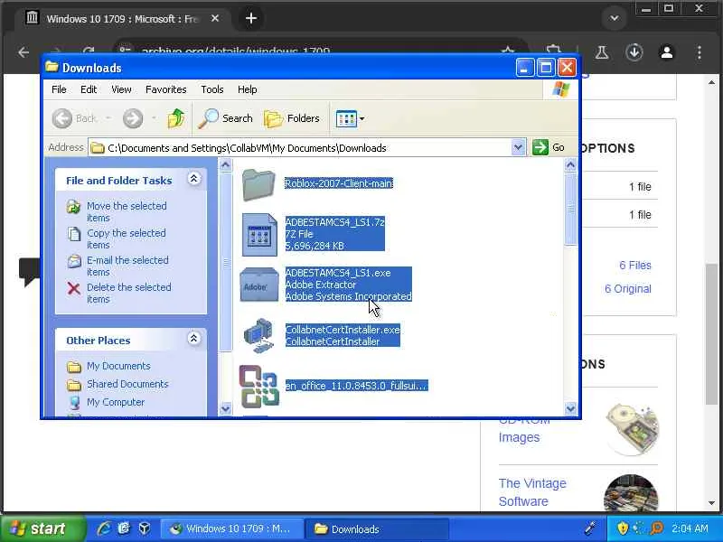This screenshot has height=542, width=723.
Task: Click the 6 Files link on archive page
Action: coord(635,266)
